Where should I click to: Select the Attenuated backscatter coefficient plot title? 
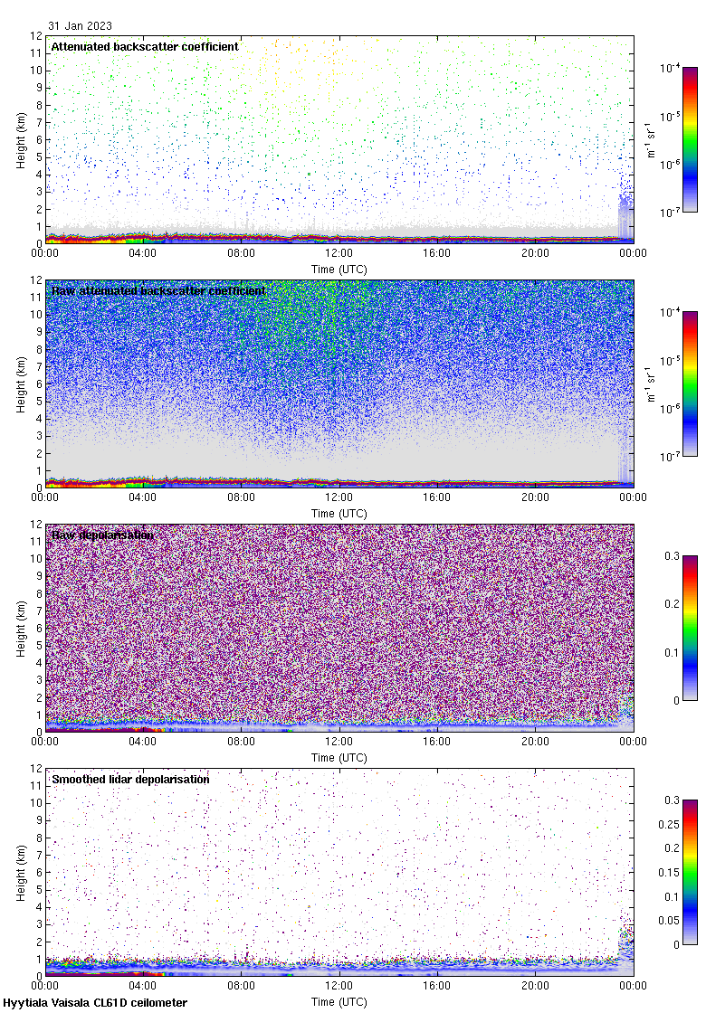tap(145, 46)
